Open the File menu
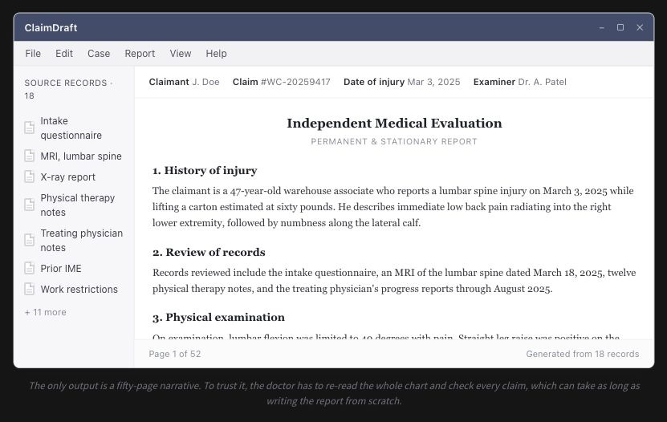The height and width of the screenshot is (422, 667). pyautogui.click(x=33, y=54)
